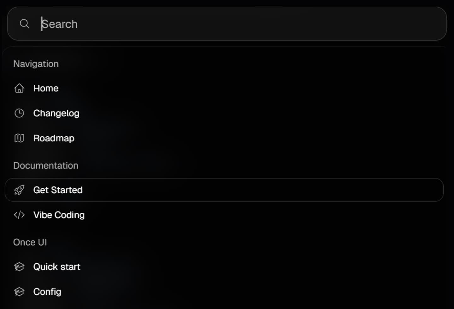Click the Navigation section heading
Viewport: 454px width, 309px height.
tap(36, 64)
